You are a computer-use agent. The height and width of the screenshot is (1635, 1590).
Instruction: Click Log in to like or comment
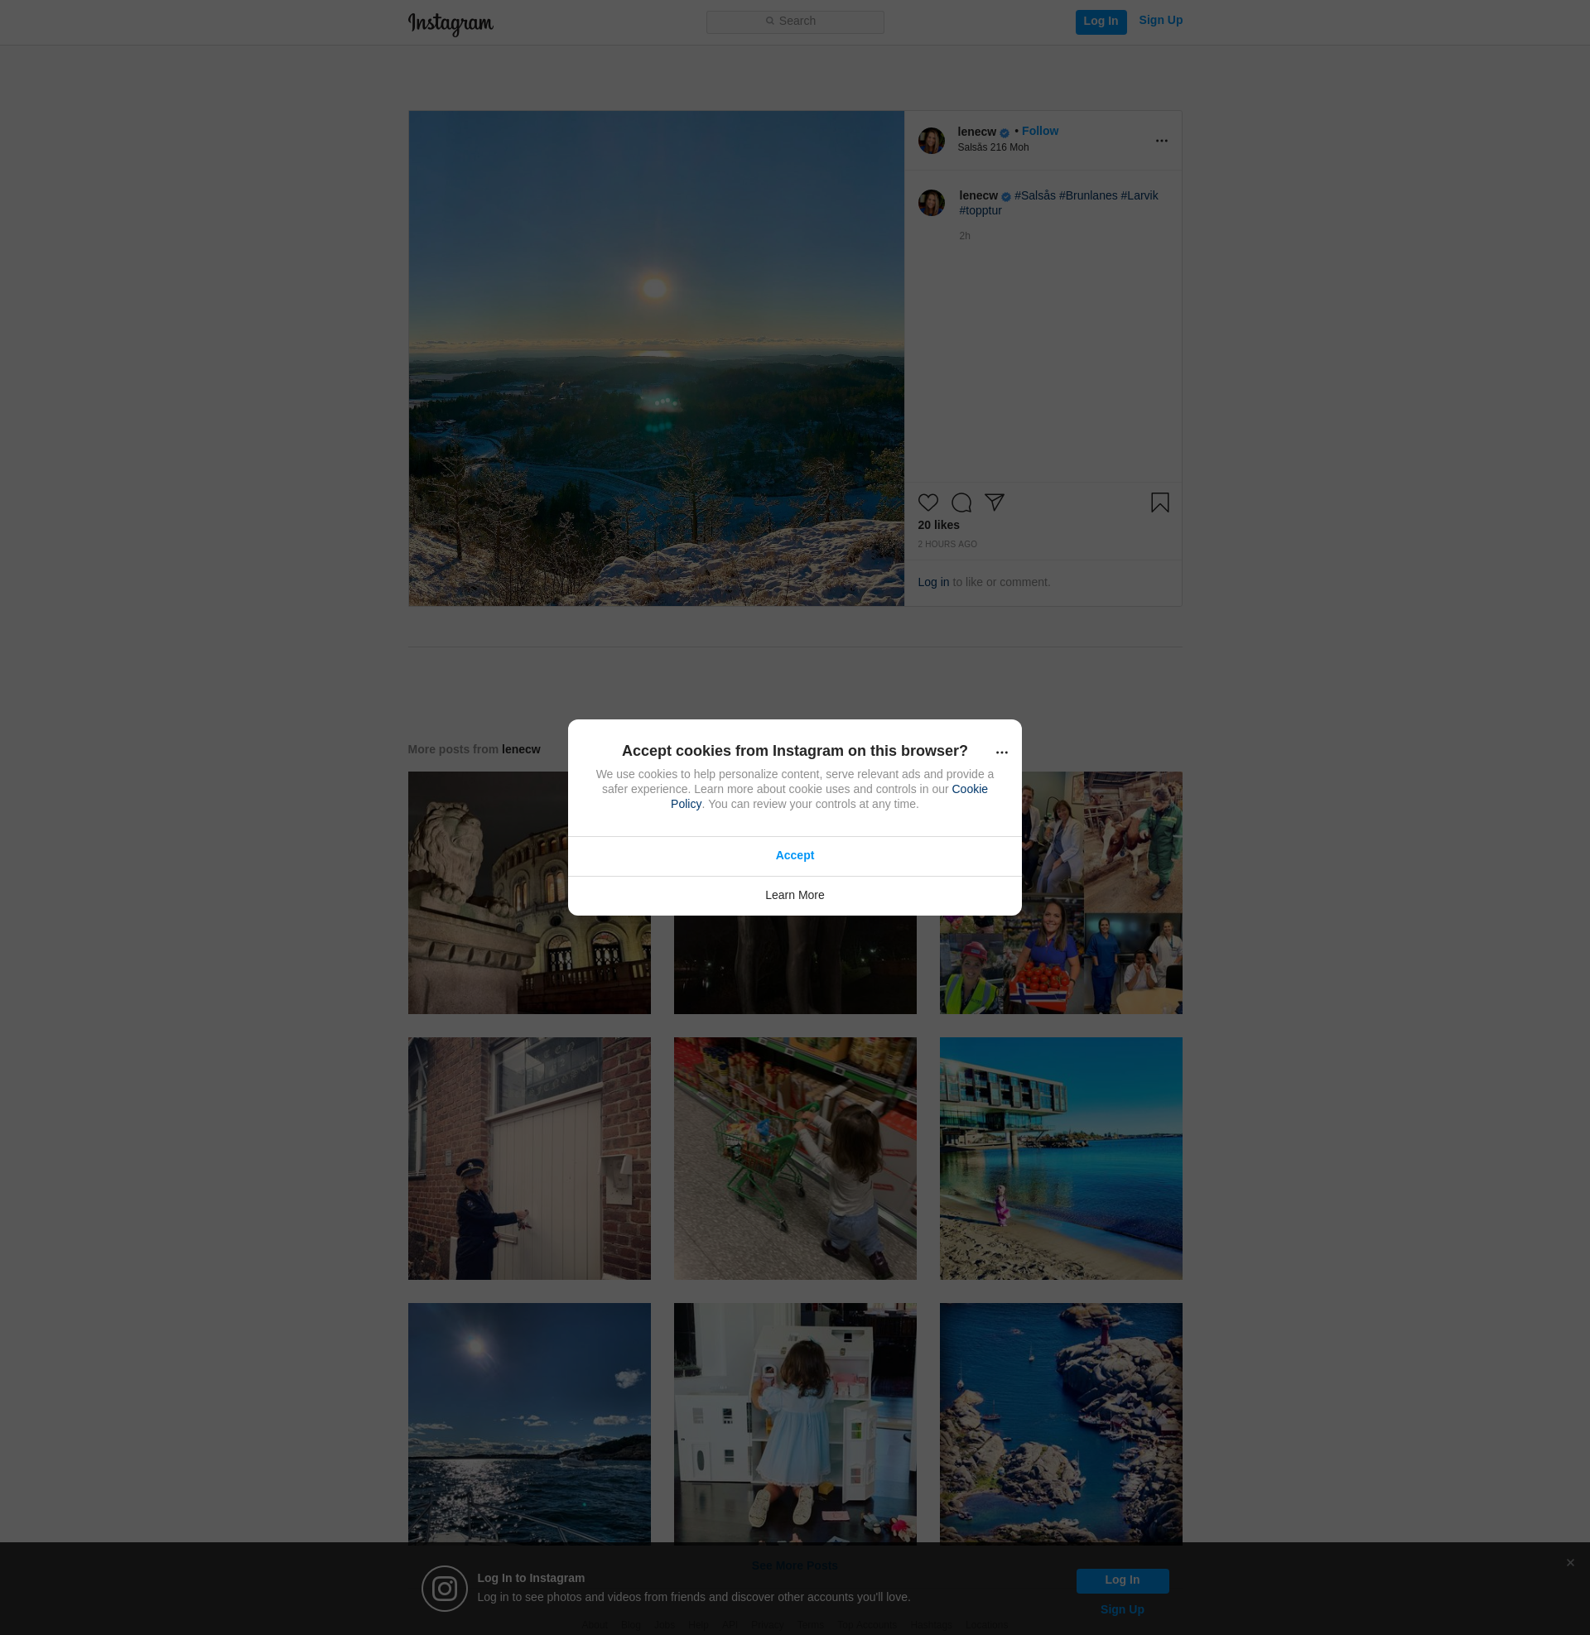(932, 582)
